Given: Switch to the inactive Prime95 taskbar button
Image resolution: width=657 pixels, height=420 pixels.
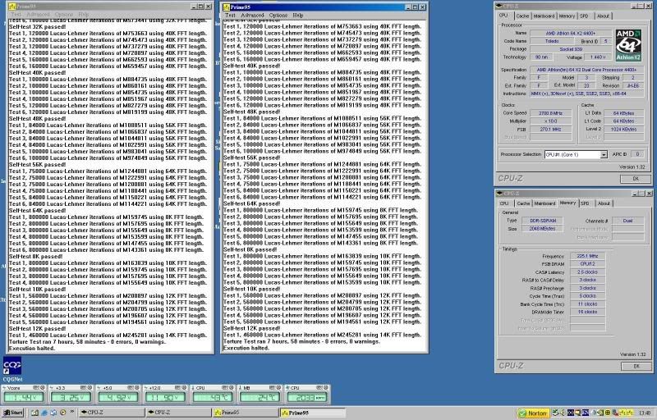Looking at the screenshot, I should tap(246, 413).
